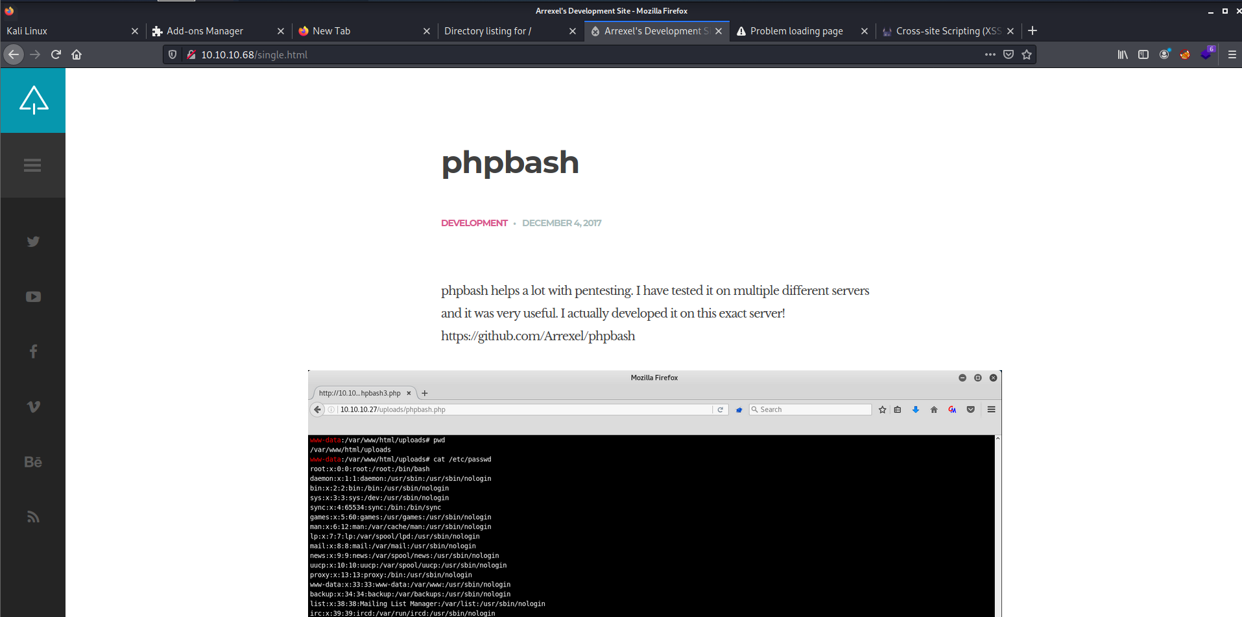This screenshot has height=617, width=1242.
Task: Go forward to next page
Action: [x=35, y=54]
